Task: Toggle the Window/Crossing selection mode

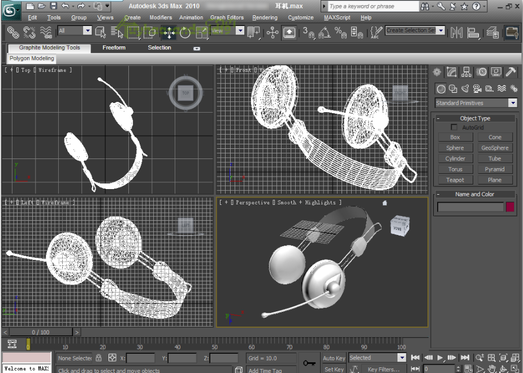Action: click(150, 32)
